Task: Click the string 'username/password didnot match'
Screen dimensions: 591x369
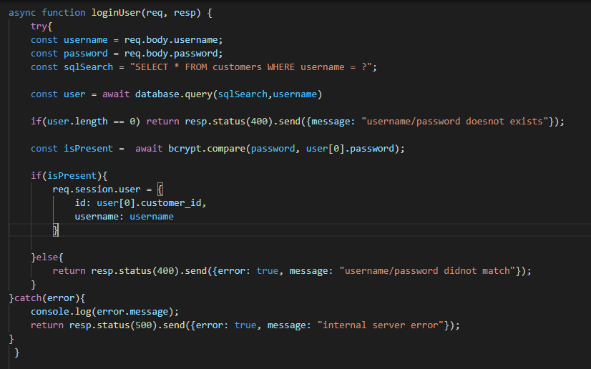Action: (427, 271)
